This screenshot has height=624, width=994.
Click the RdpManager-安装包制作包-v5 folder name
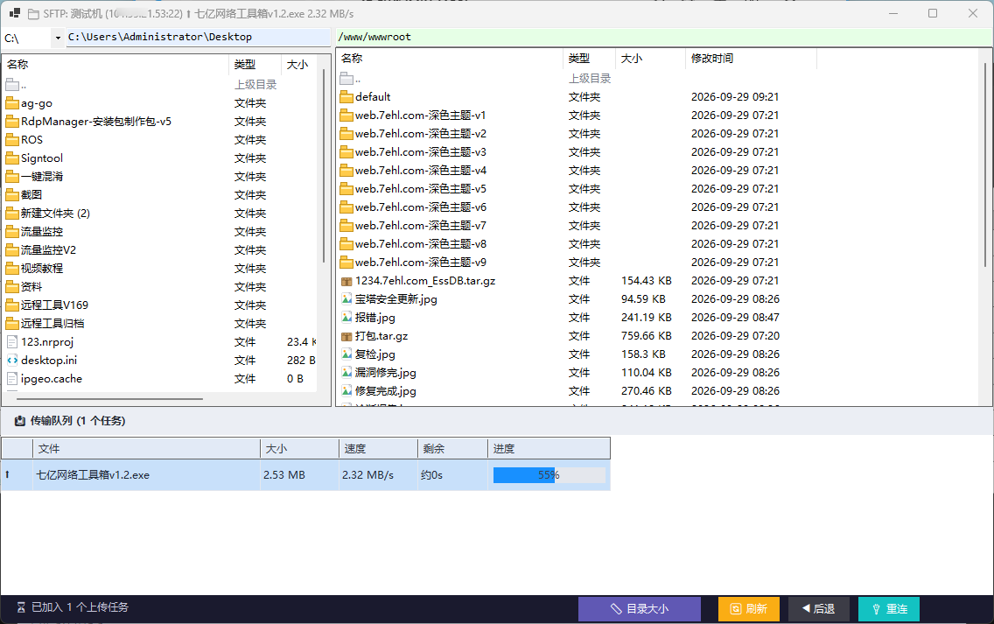coord(95,122)
